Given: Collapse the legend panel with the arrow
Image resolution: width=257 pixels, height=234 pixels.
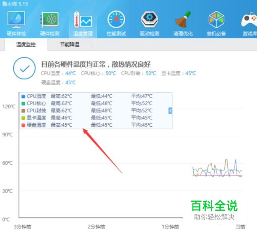Looking at the screenshot, I should [x=170, y=110].
